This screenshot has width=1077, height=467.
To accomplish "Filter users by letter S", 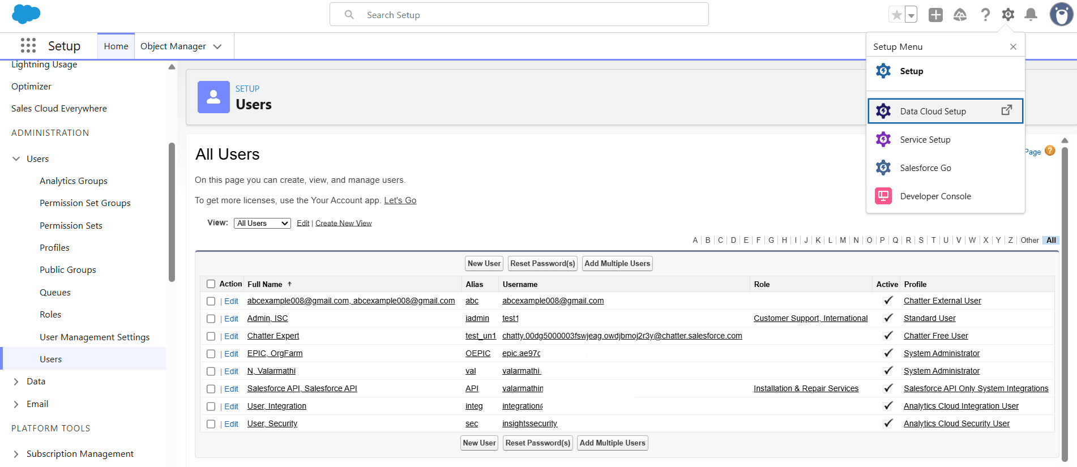I will [x=921, y=240].
